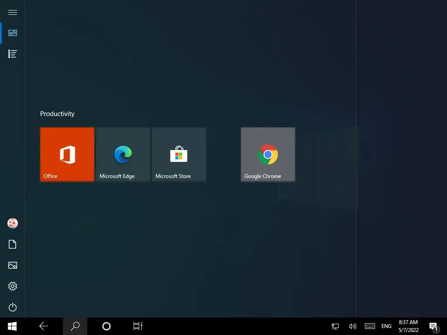Open the touch keyboard tray icon
The width and height of the screenshot is (447, 335).
(370, 326)
